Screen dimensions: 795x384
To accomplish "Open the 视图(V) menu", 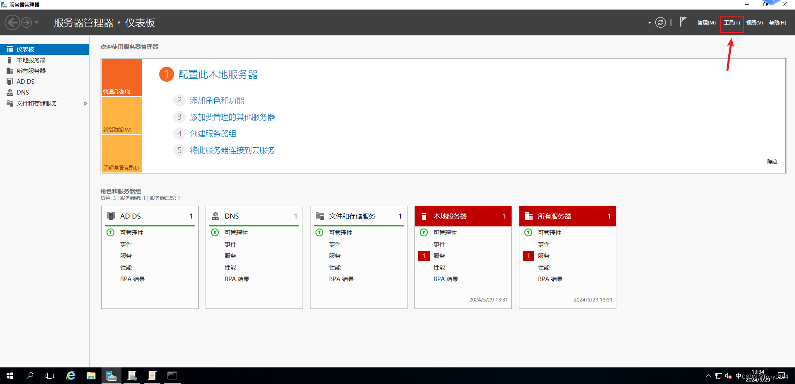I will pyautogui.click(x=754, y=23).
